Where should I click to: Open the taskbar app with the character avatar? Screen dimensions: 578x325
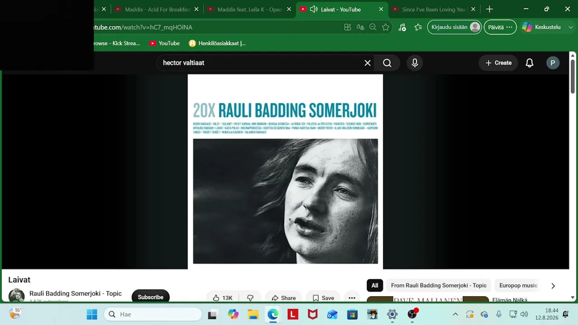(372, 314)
